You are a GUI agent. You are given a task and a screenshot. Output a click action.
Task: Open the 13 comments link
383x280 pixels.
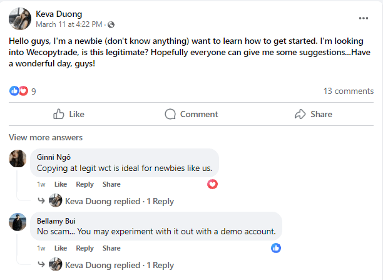point(348,91)
